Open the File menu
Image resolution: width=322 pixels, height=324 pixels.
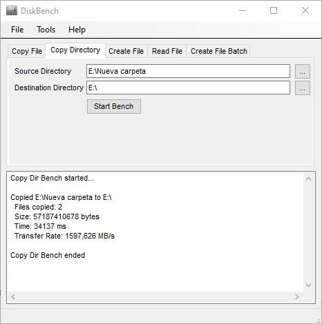pos(17,30)
